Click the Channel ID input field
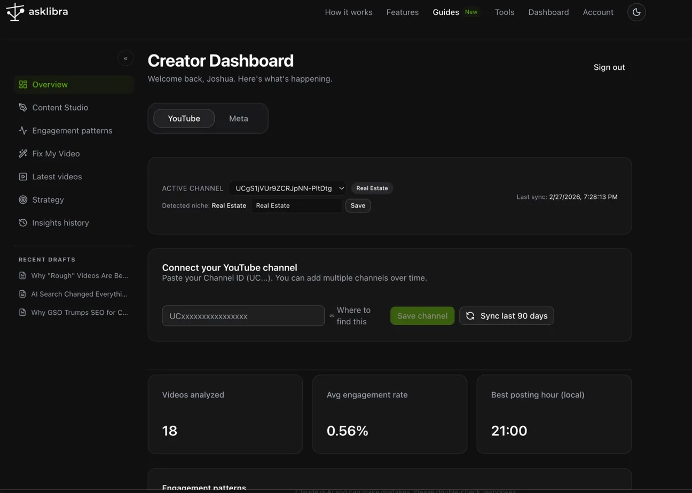 point(243,316)
